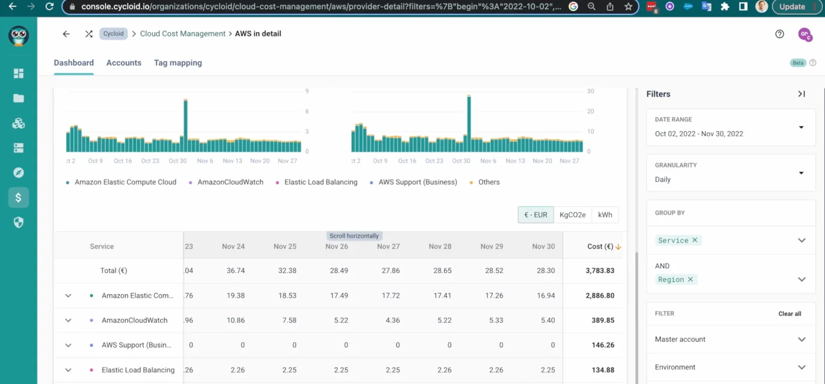Screen dimensions: 825x384
Task: Open the shield security icon in sidebar
Action: click(19, 222)
